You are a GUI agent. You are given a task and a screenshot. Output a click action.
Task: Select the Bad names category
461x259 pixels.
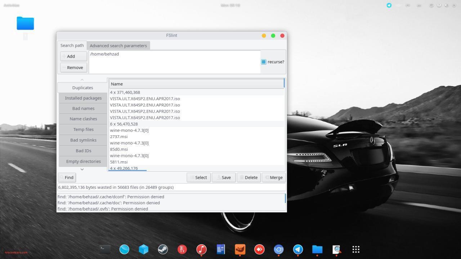coord(83,108)
